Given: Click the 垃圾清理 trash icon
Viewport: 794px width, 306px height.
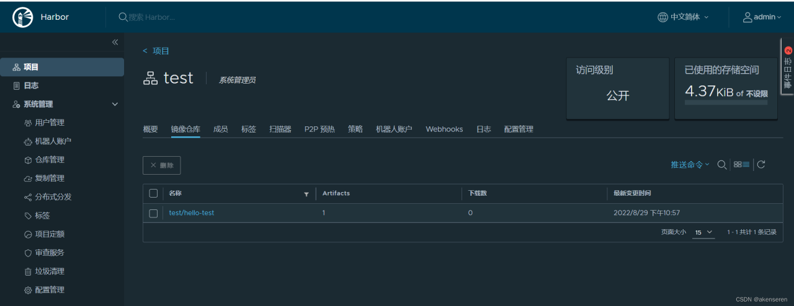Looking at the screenshot, I should click(28, 271).
